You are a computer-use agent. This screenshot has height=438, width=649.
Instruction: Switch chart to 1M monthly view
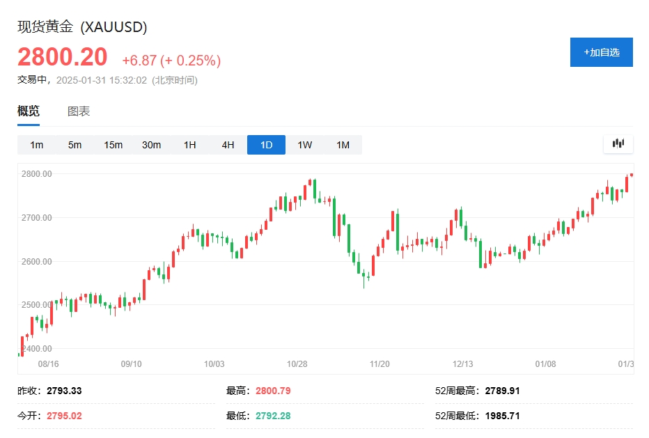coord(343,144)
